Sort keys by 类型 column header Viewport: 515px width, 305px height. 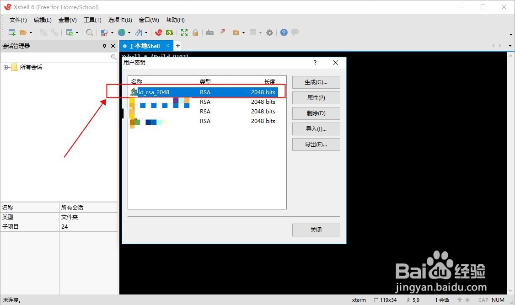213,81
